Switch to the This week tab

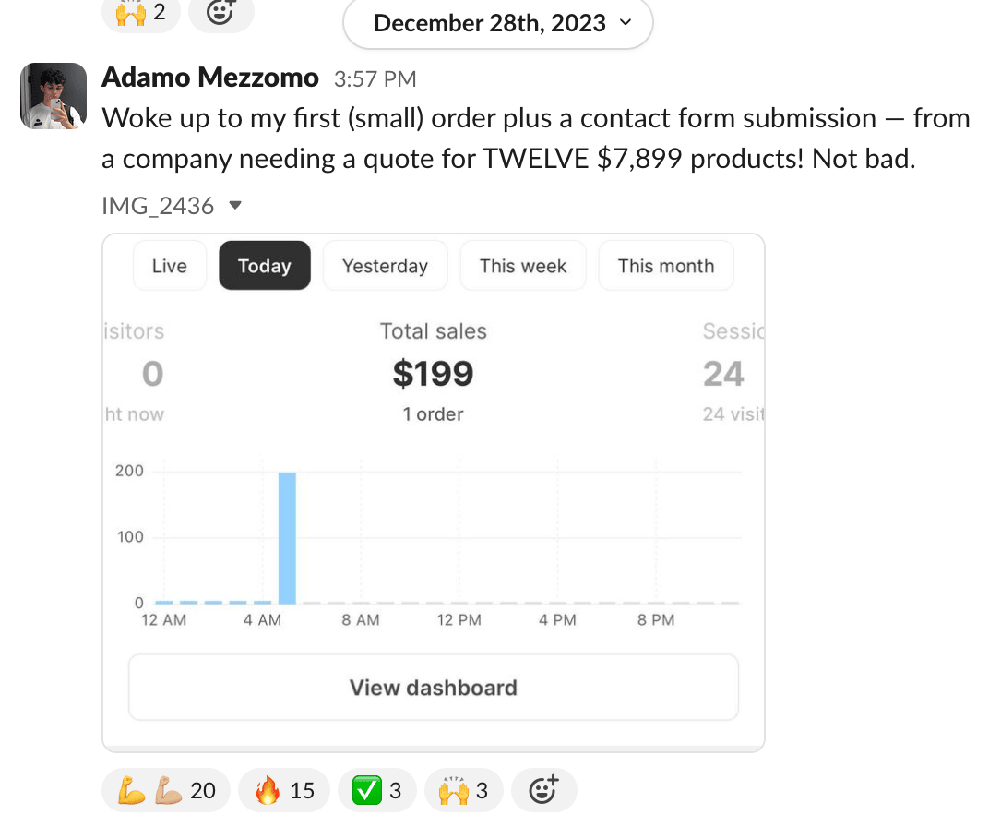tap(522, 266)
